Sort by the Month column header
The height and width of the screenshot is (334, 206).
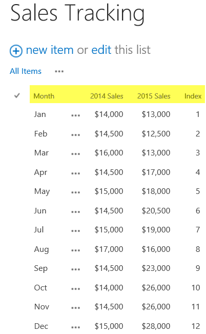tap(44, 96)
